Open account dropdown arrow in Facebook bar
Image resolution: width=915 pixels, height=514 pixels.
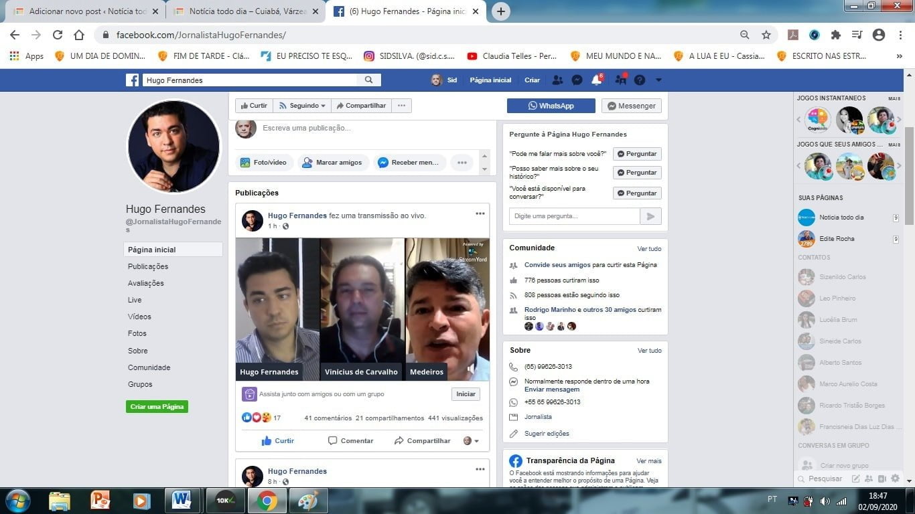tap(658, 80)
